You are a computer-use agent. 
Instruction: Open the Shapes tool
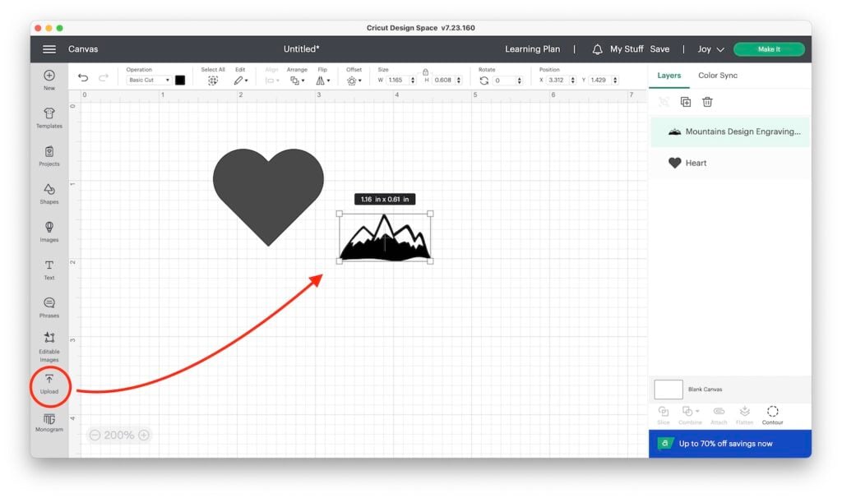pyautogui.click(x=49, y=194)
